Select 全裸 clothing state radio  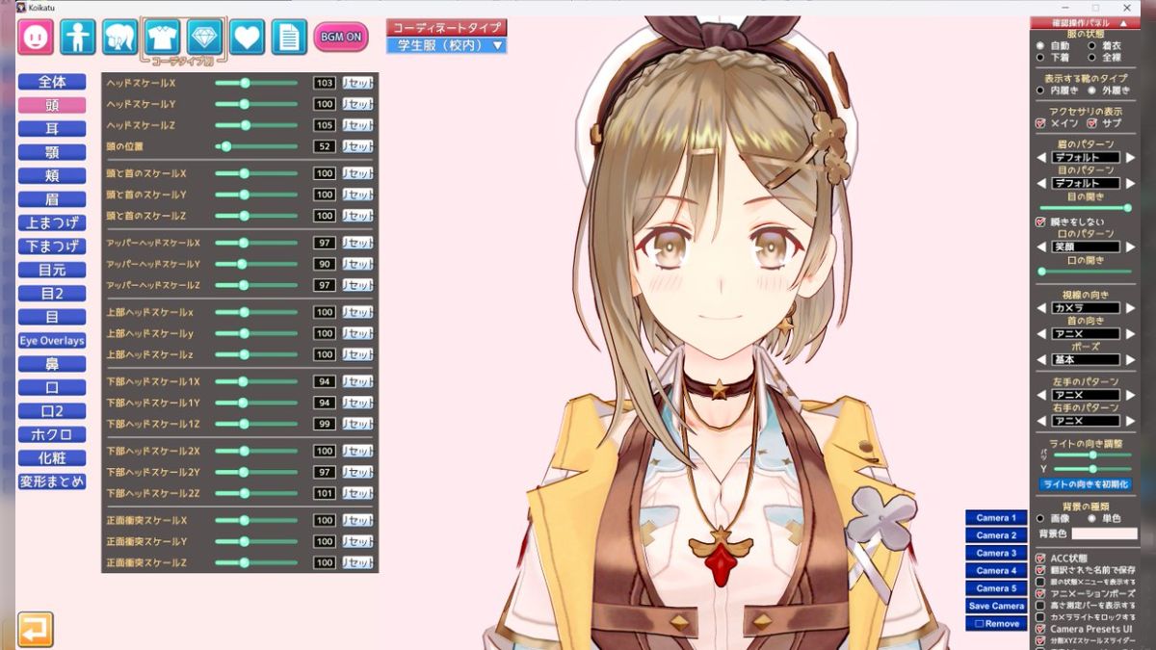click(x=1091, y=58)
